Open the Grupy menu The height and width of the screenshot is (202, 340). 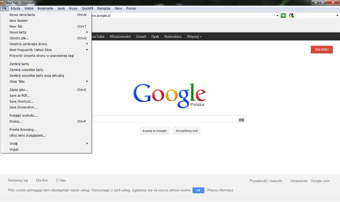point(73,9)
